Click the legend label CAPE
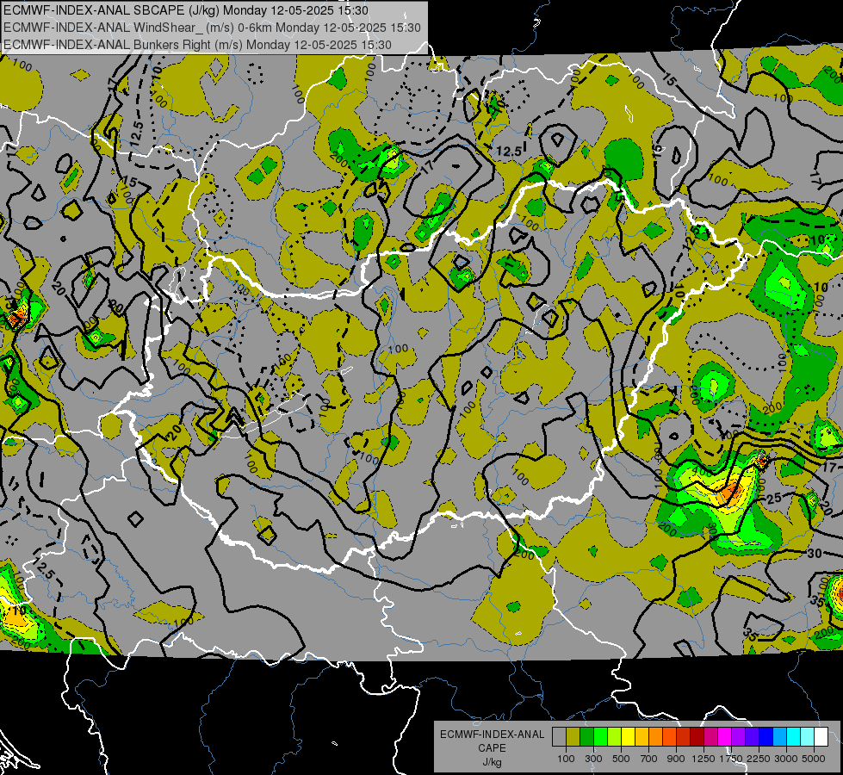 pyautogui.click(x=492, y=748)
